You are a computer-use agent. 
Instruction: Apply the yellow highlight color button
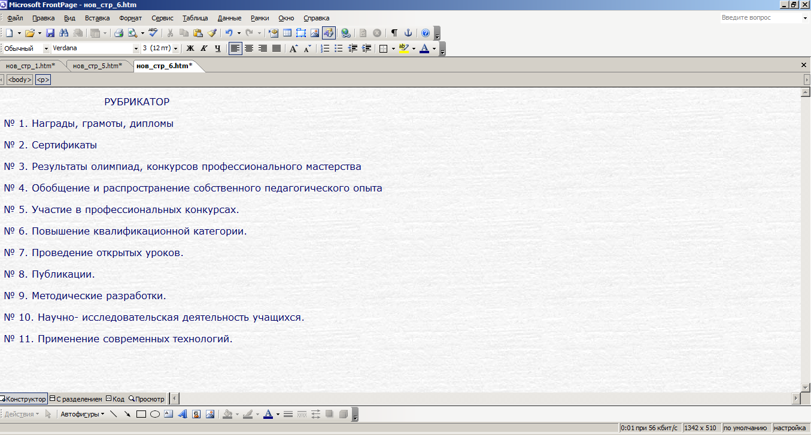404,48
